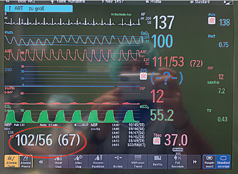Select the green CO2 waveform
This screenshot has width=238, height=174.
[72, 116]
